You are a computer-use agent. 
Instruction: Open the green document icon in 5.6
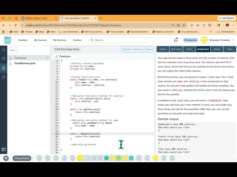[x=106, y=158]
